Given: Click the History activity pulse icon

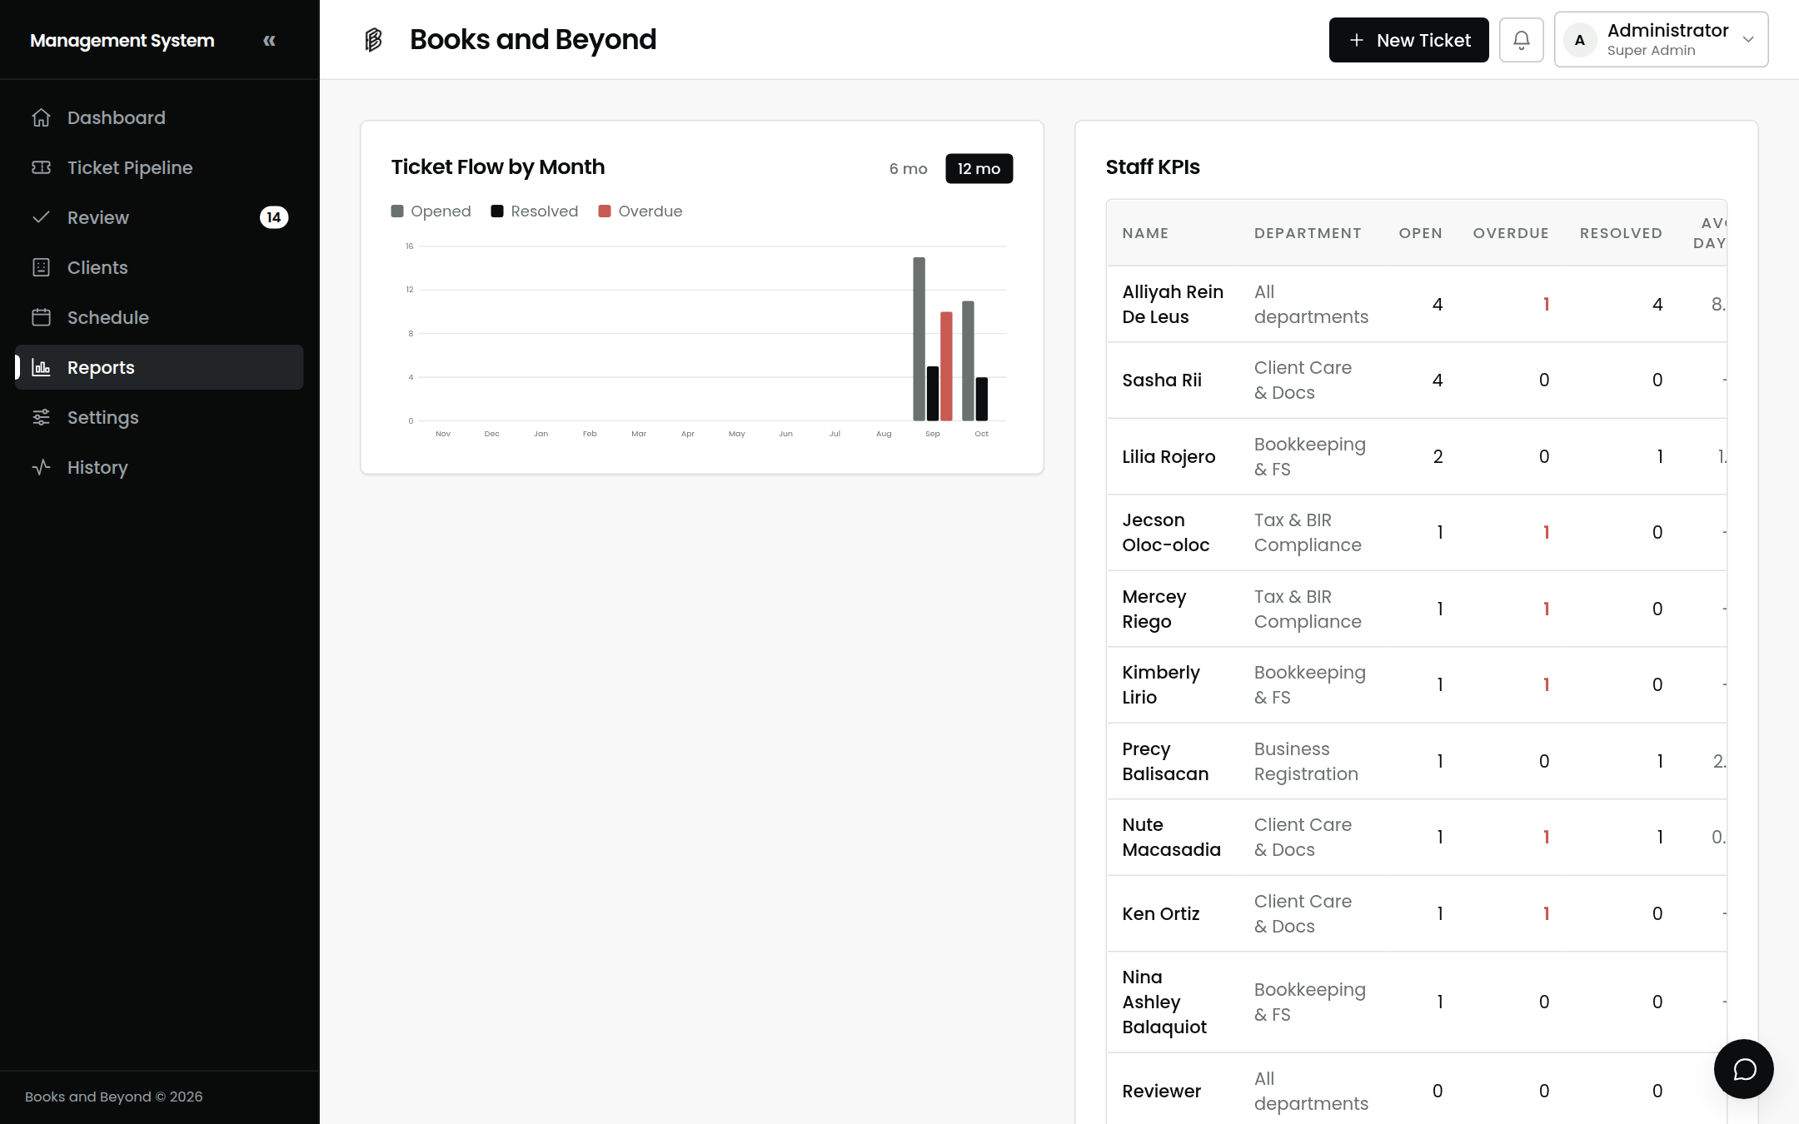Looking at the screenshot, I should 41,467.
